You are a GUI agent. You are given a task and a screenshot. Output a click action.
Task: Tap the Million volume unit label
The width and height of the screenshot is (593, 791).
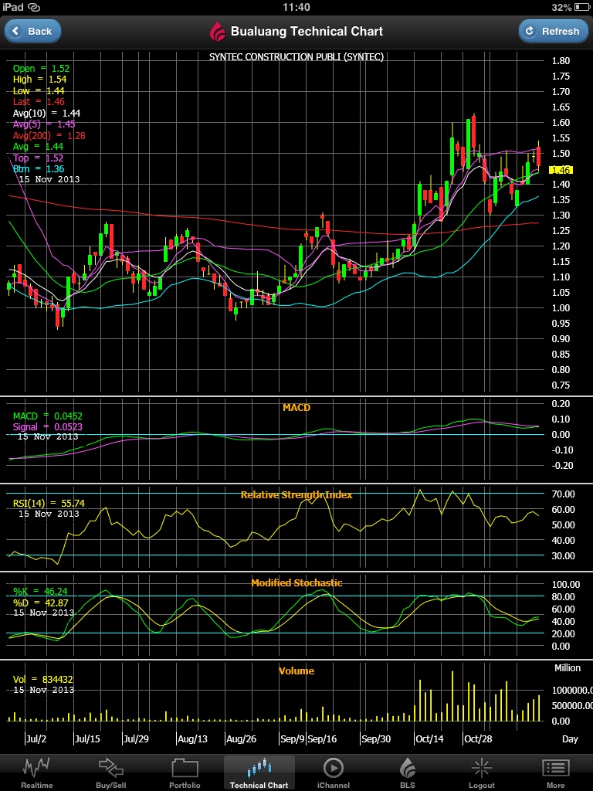tap(568, 668)
